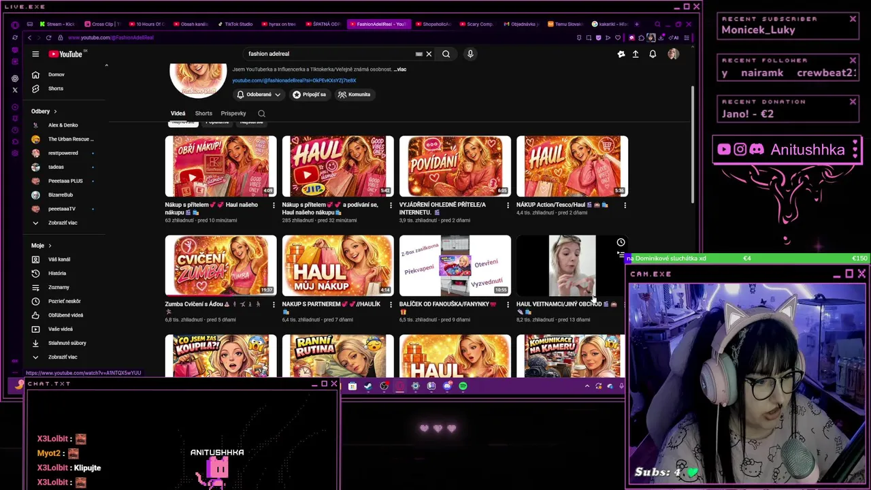Open the História sidebar item

click(57, 273)
